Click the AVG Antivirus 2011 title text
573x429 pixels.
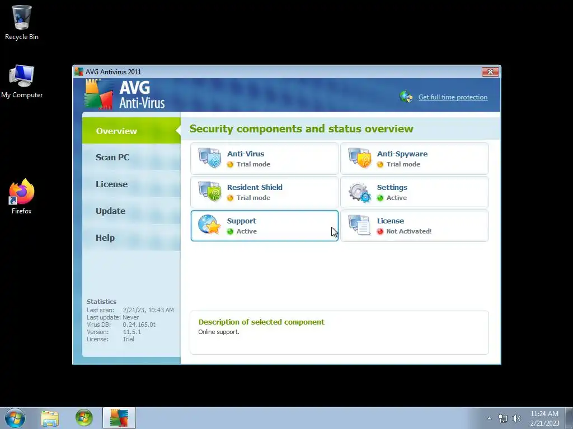point(113,72)
